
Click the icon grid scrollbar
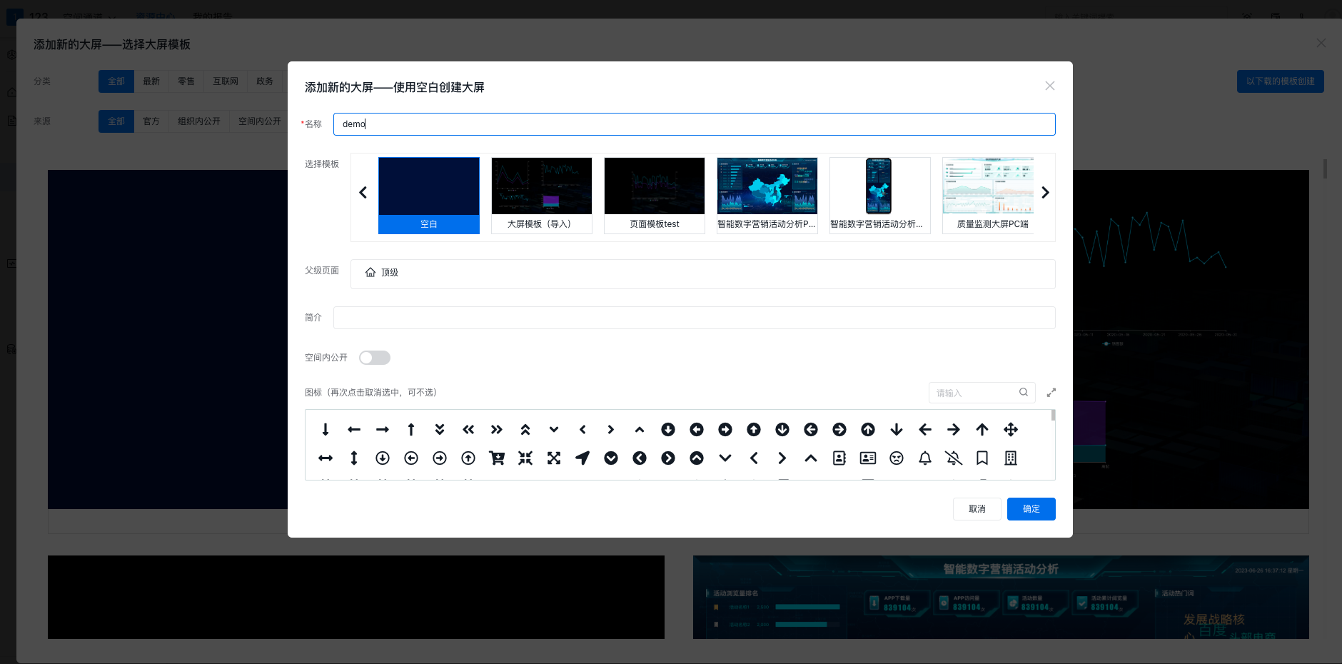[x=1053, y=416]
